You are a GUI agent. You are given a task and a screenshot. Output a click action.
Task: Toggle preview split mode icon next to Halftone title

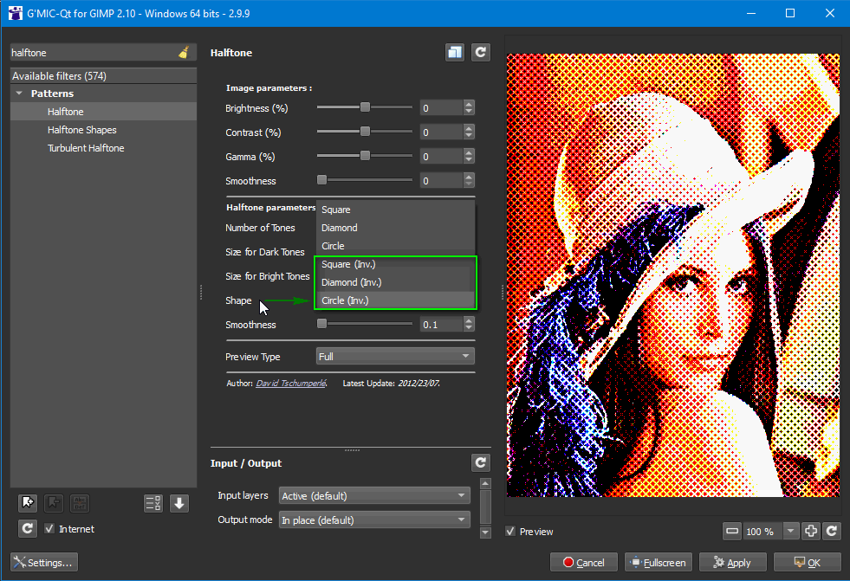[x=455, y=53]
